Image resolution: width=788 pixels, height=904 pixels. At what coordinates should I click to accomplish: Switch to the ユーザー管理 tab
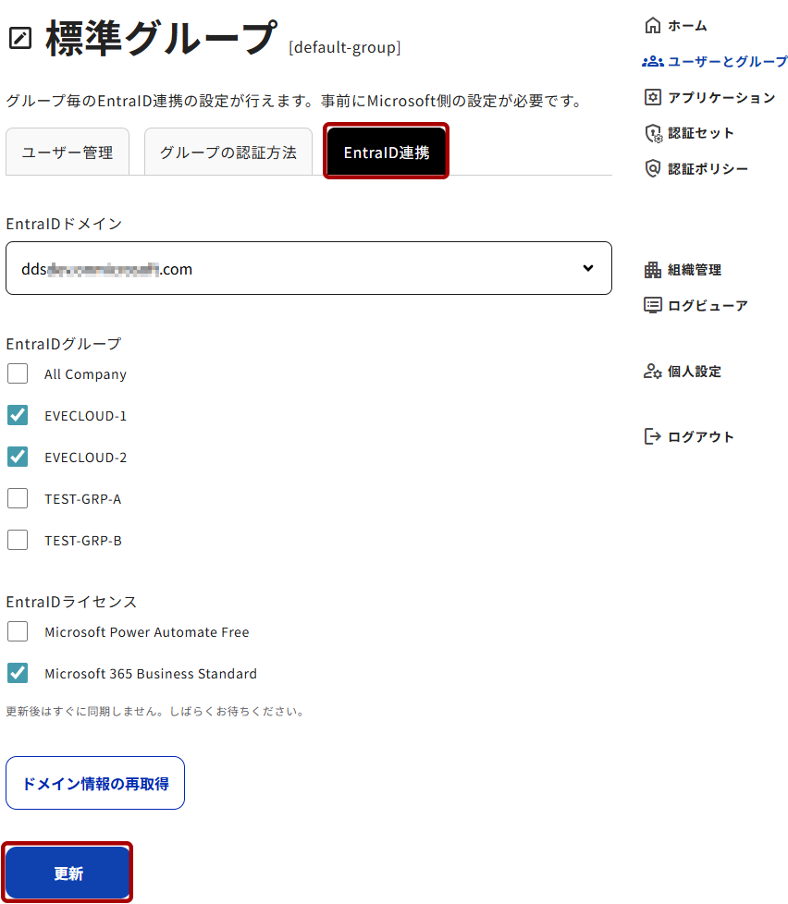pos(68,153)
